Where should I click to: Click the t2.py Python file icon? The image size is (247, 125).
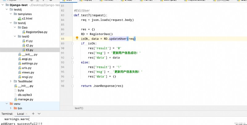(24, 45)
